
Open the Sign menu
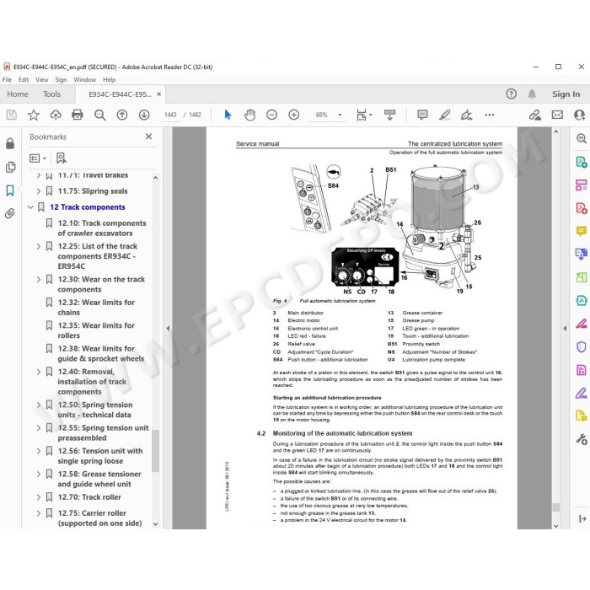click(61, 80)
